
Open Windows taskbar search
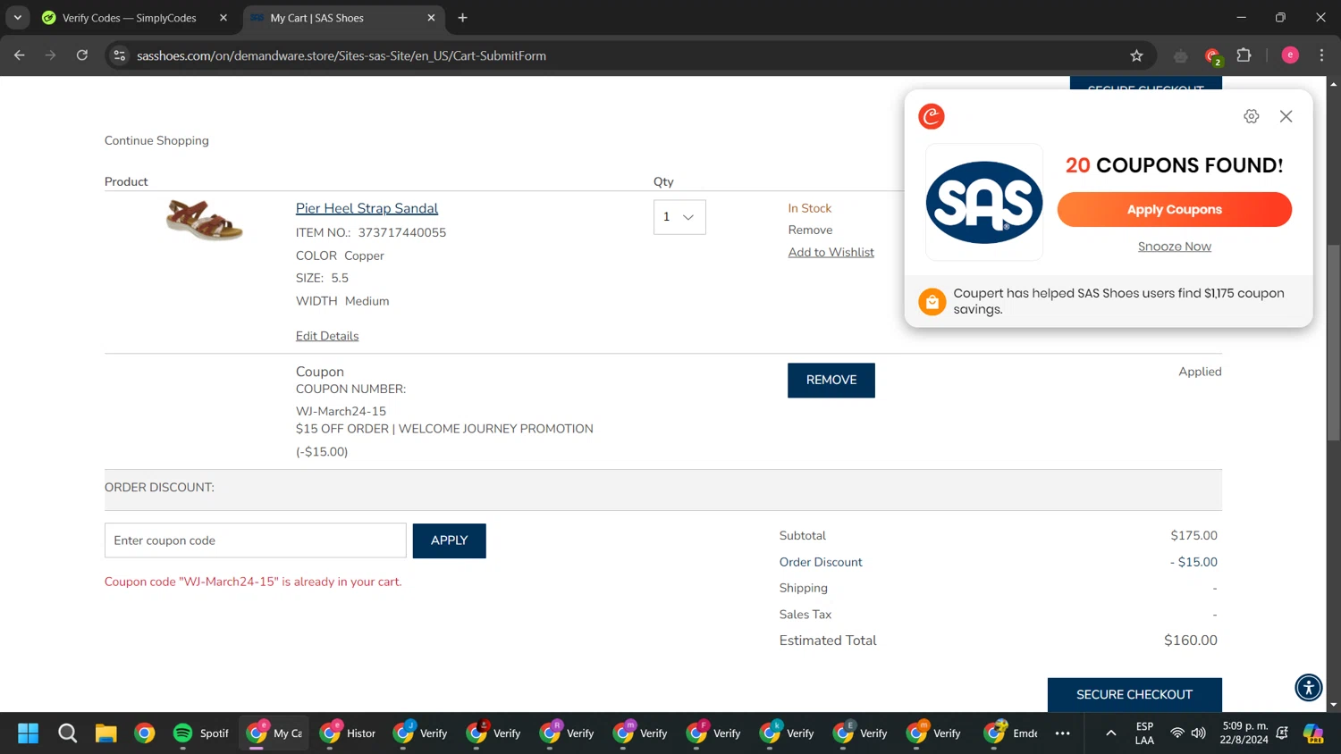(x=67, y=733)
